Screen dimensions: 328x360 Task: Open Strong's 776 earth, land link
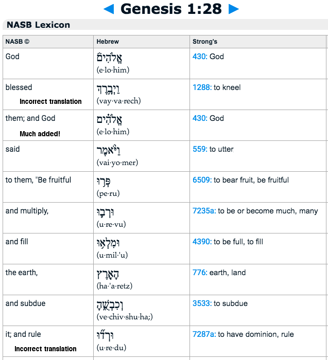(x=199, y=273)
